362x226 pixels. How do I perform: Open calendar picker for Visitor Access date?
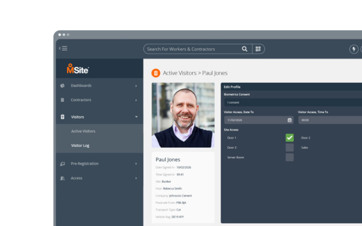click(289, 120)
